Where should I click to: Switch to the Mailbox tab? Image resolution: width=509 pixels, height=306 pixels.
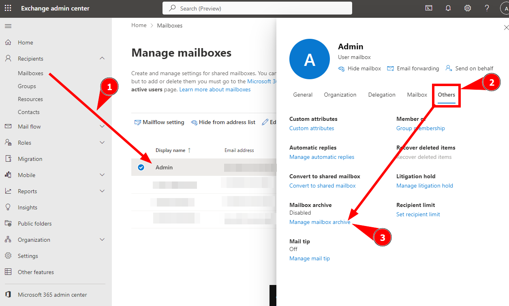point(417,95)
